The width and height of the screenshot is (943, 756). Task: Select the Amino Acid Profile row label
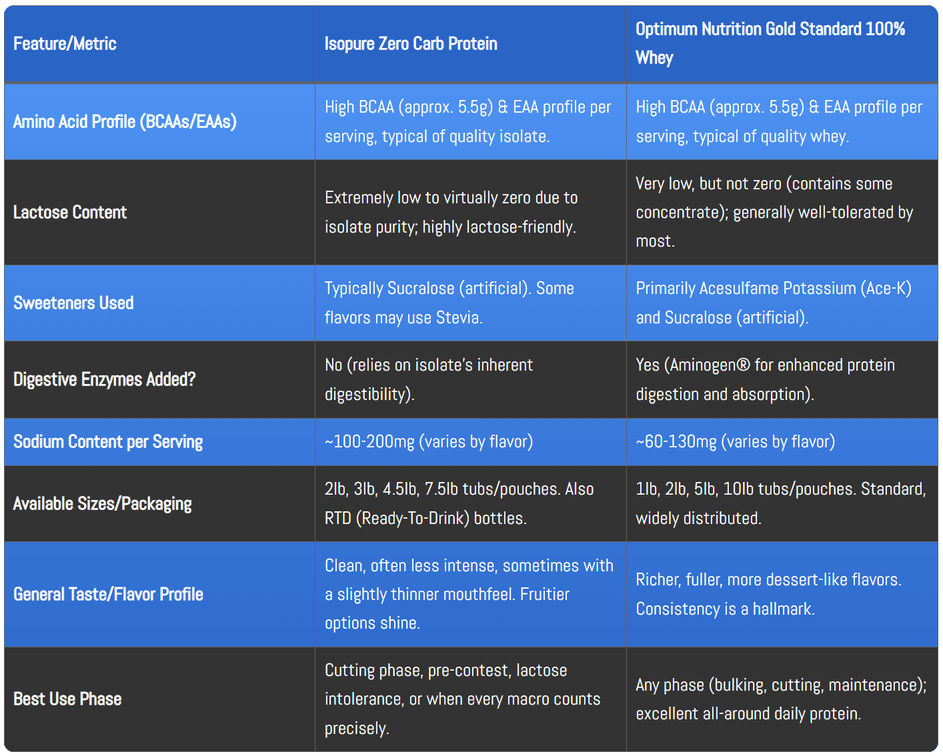pyautogui.click(x=125, y=121)
